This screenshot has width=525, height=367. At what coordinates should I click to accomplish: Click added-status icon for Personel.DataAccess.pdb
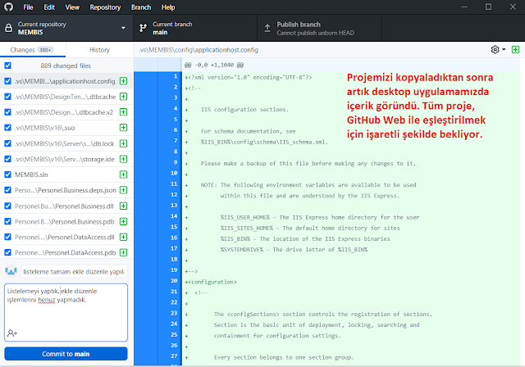point(124,252)
